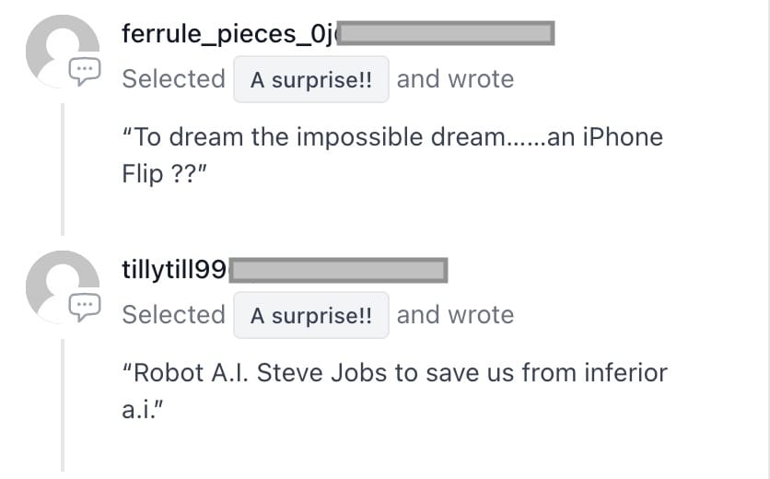
Task: Click the comment bubble badge on tillytill99 avatar
Action: pos(85,308)
